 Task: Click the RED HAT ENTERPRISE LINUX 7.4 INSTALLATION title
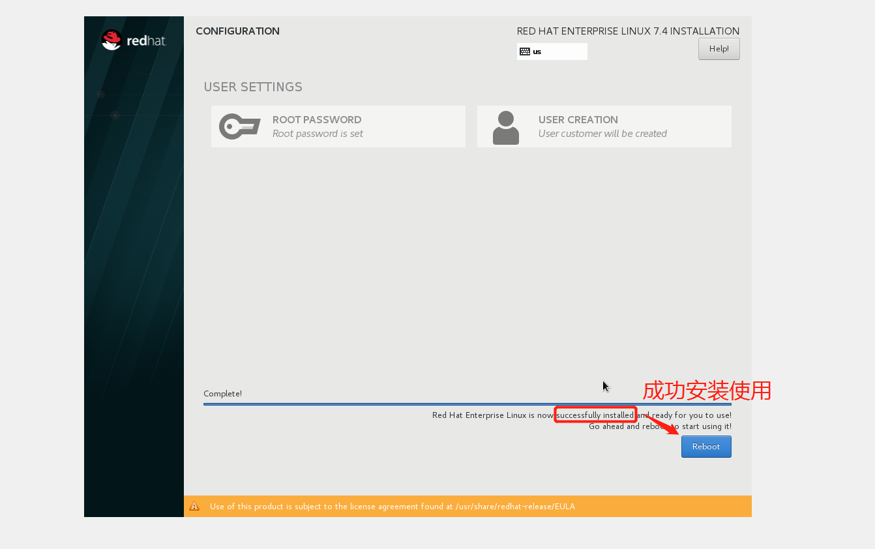[x=628, y=31]
